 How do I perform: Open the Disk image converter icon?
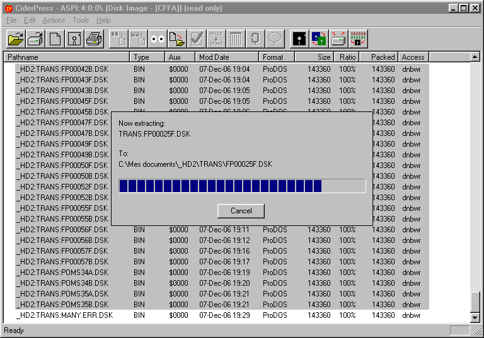coord(319,39)
